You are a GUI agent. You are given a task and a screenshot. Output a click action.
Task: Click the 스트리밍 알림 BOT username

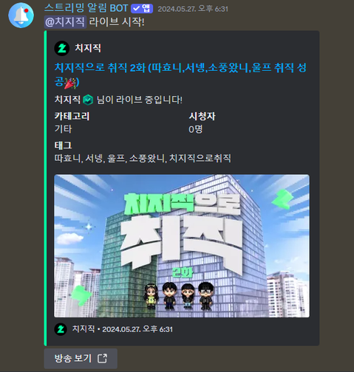coord(86,8)
